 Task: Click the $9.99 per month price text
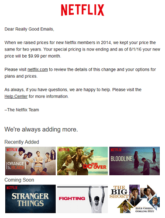[44, 56]
